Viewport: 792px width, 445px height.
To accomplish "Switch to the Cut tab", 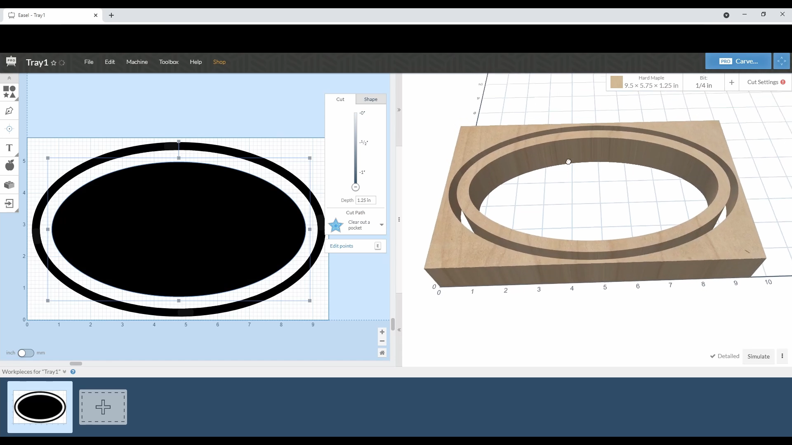I will (340, 99).
